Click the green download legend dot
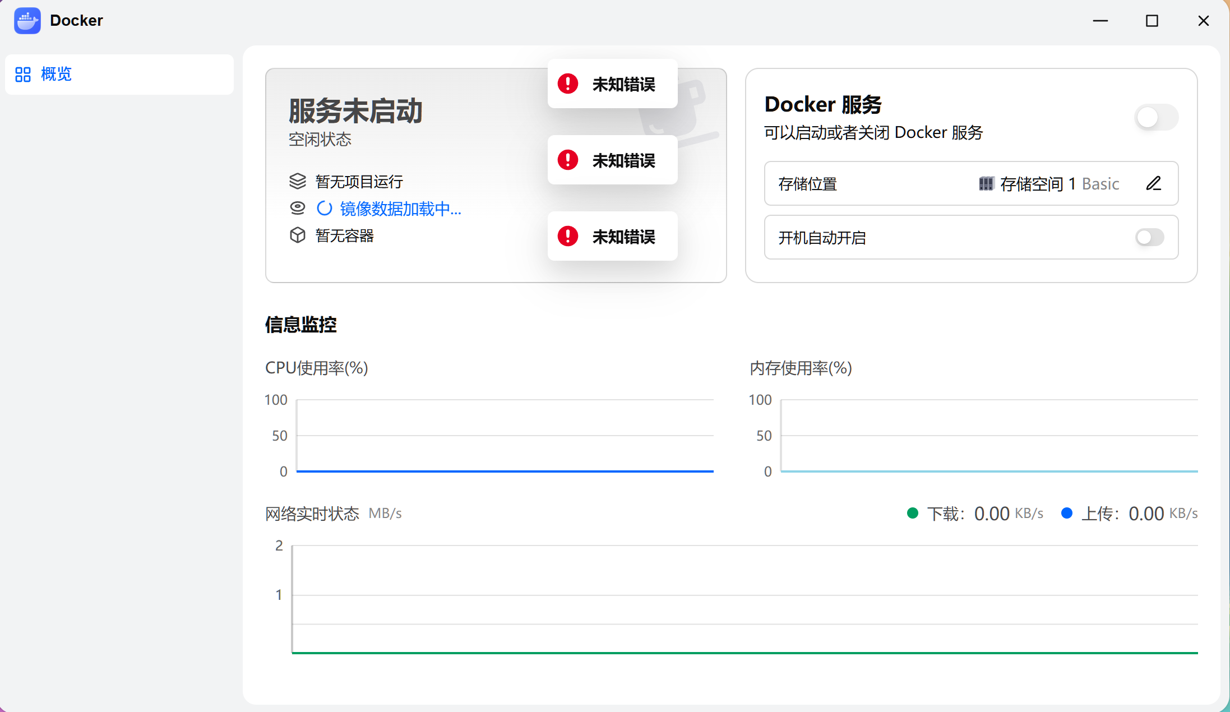The image size is (1230, 712). point(913,513)
